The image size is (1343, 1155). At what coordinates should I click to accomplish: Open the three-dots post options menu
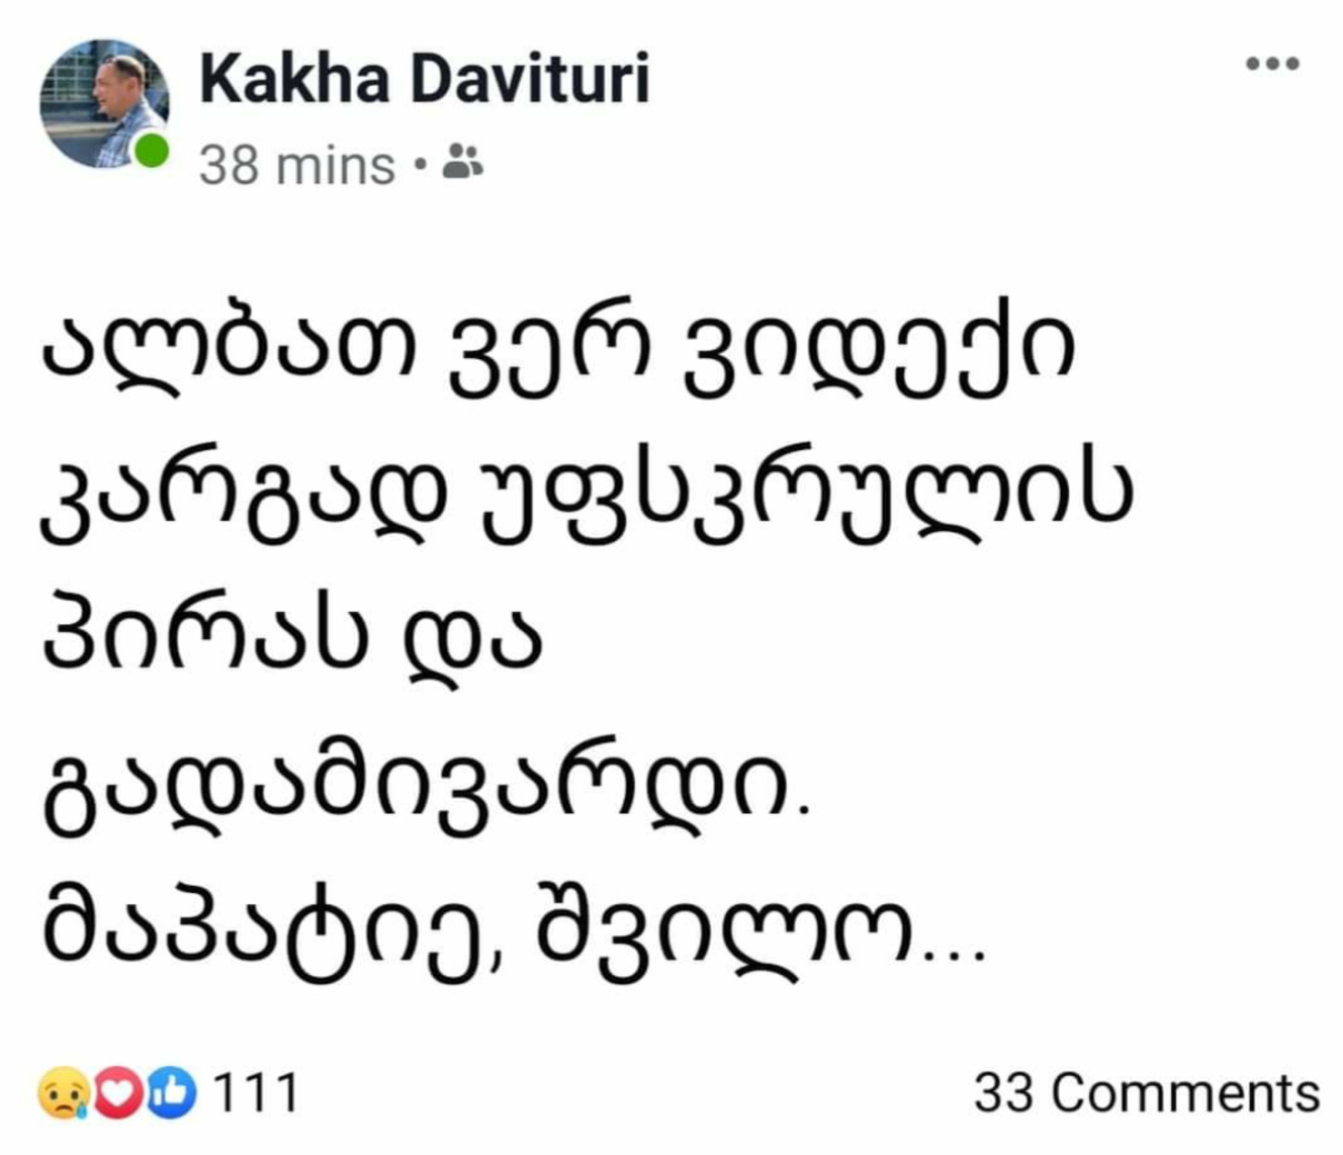(1273, 63)
